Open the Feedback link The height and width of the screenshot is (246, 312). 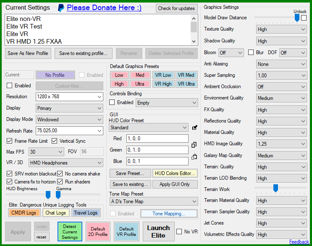coord(299,242)
